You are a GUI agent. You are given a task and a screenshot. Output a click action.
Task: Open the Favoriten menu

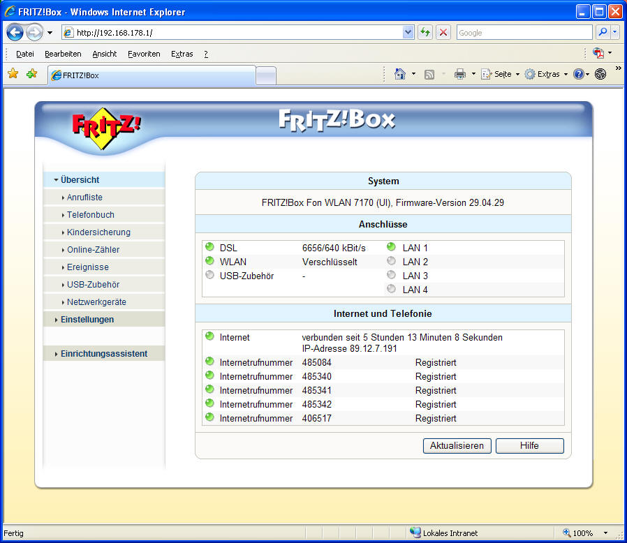tap(144, 54)
